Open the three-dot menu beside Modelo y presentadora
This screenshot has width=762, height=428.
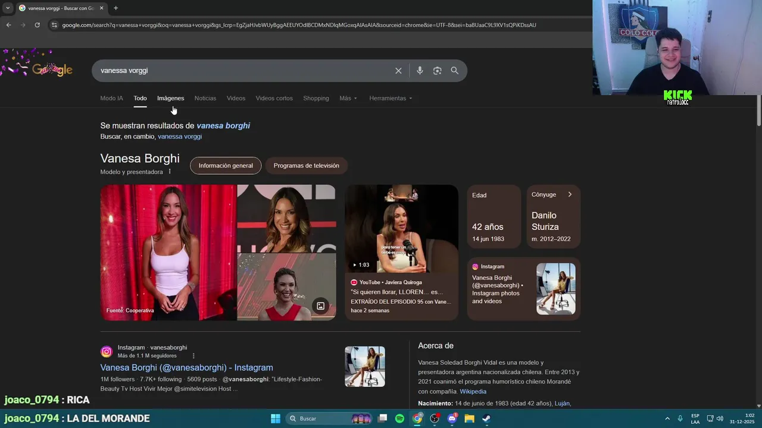click(x=170, y=172)
